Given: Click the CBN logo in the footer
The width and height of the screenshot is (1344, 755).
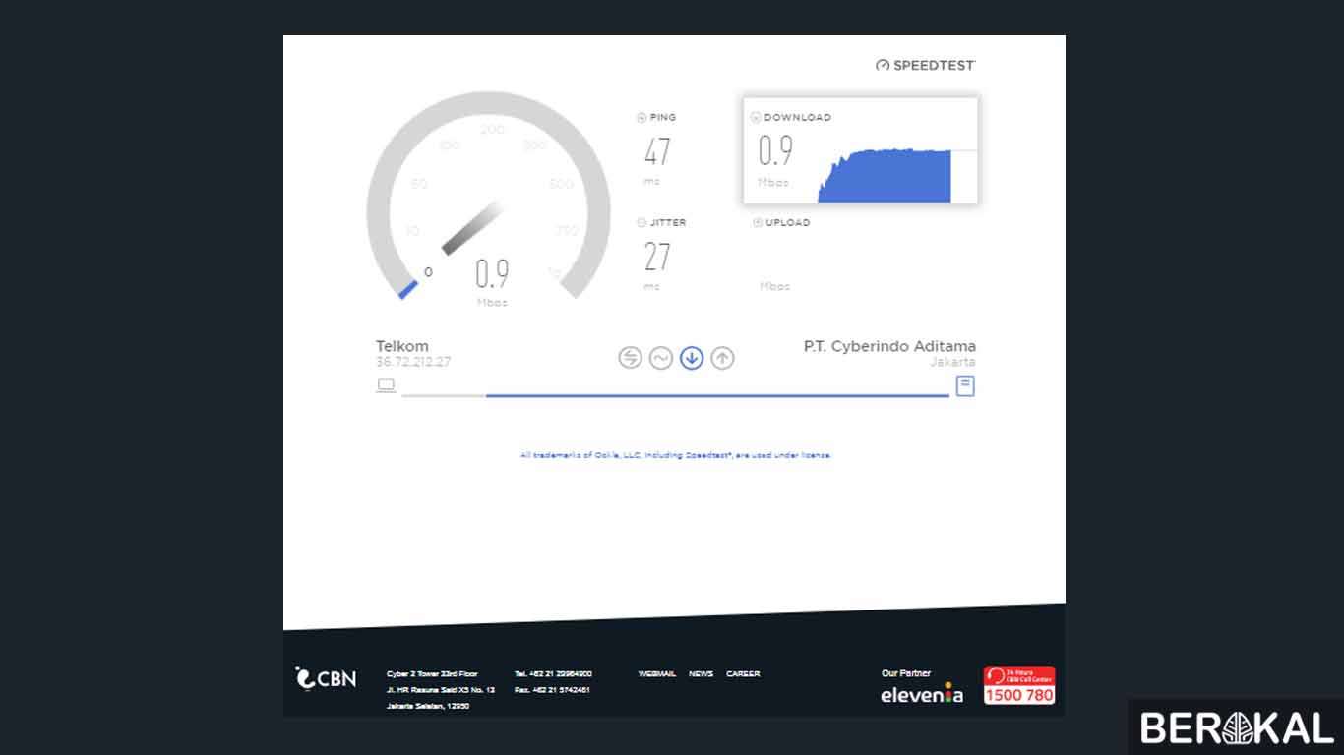Looking at the screenshot, I should [x=325, y=678].
